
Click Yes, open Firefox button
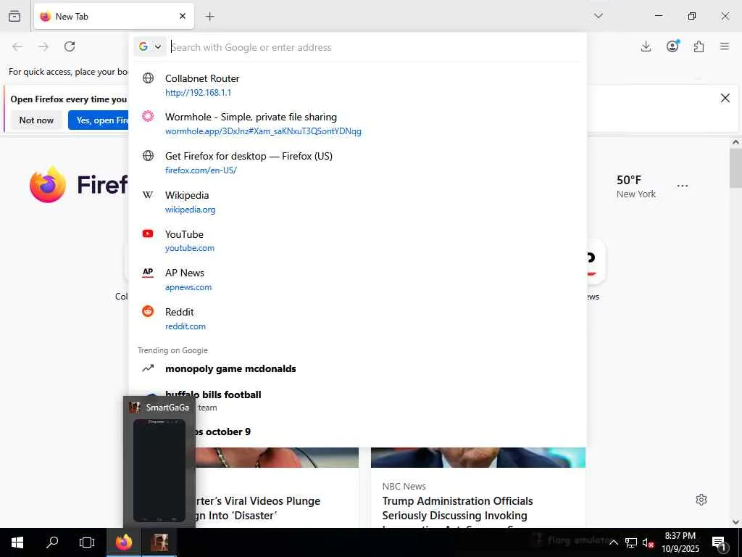[x=99, y=120]
